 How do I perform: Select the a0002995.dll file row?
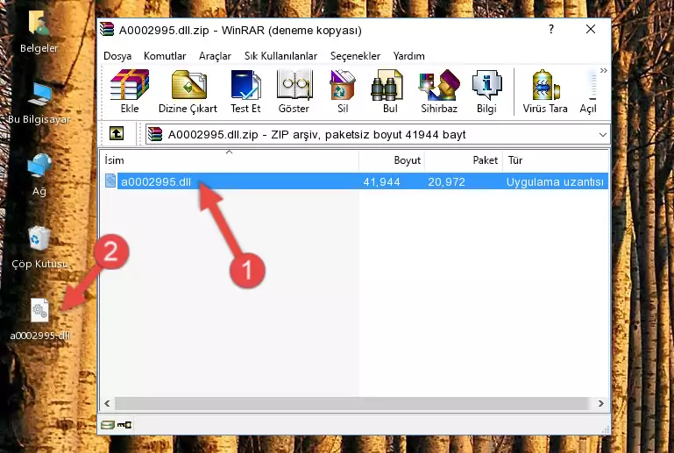[x=355, y=181]
